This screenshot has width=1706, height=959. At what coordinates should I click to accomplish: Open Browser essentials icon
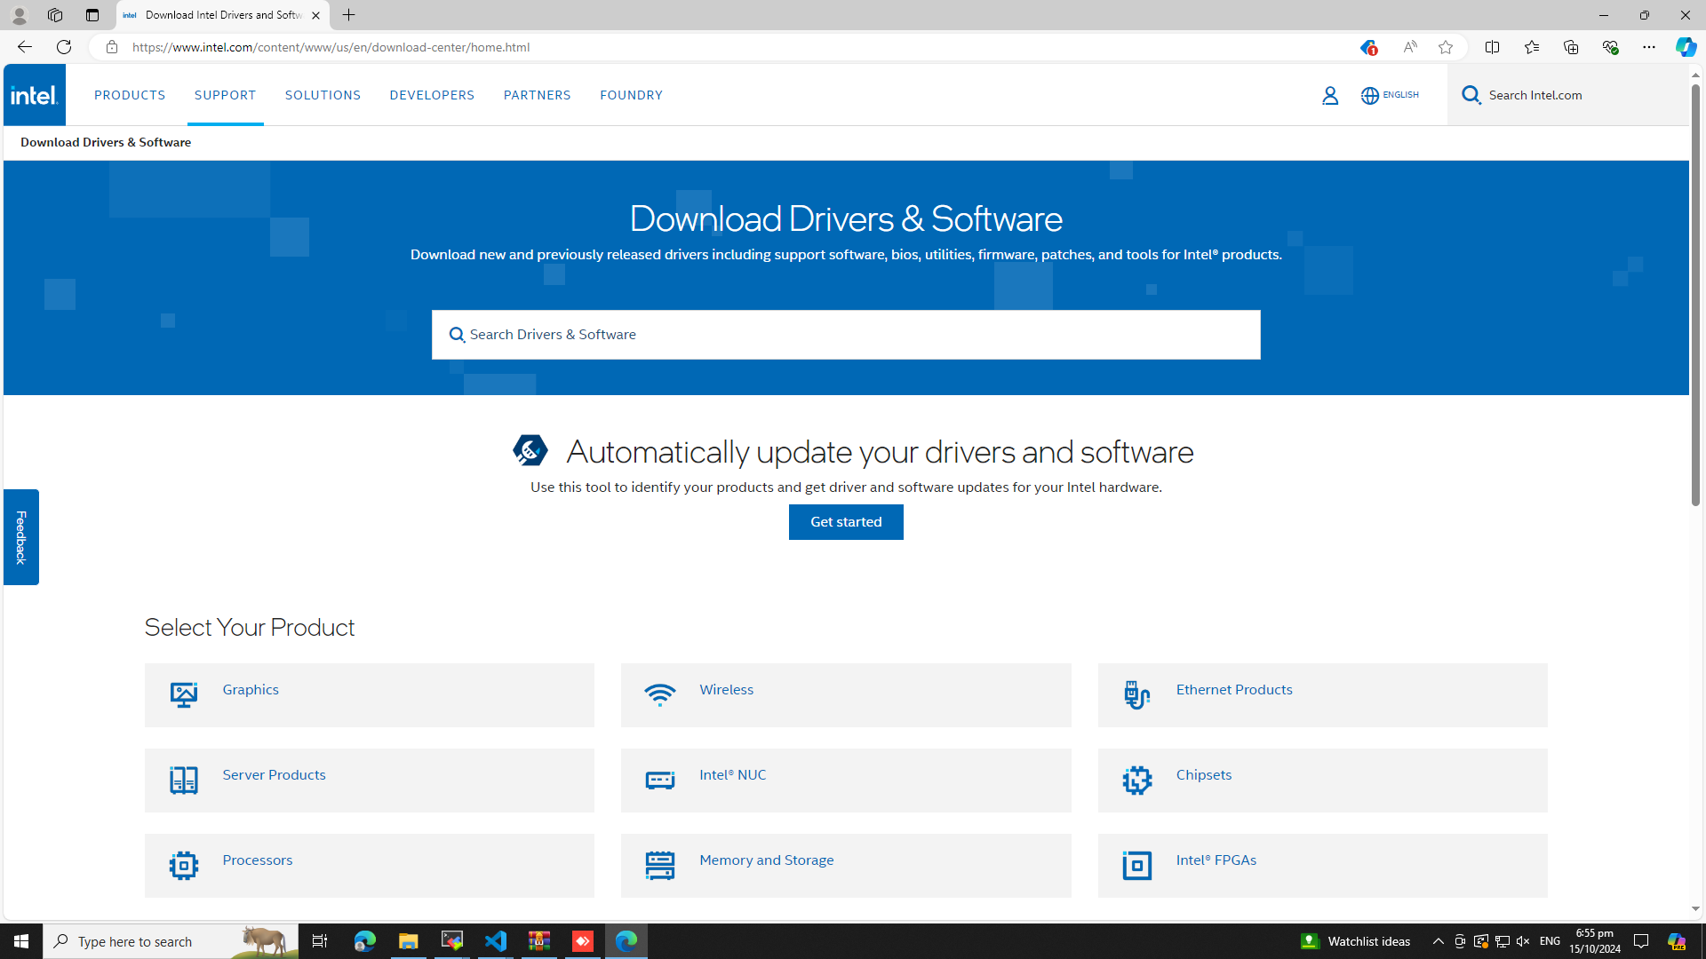[1609, 47]
